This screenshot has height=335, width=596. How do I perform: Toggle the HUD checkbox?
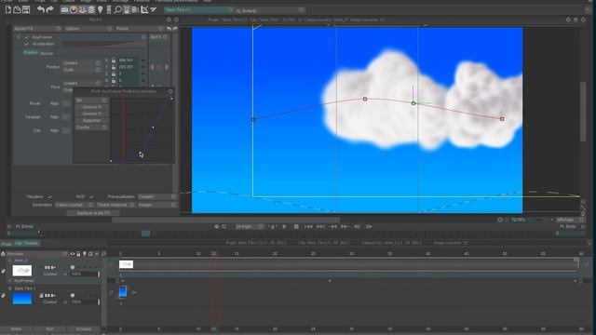pos(91,196)
